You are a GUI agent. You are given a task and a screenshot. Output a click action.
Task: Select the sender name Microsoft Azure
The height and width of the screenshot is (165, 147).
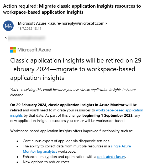32,23
